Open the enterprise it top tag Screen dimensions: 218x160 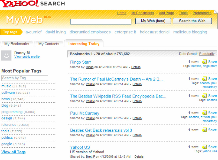[x=125, y=32]
